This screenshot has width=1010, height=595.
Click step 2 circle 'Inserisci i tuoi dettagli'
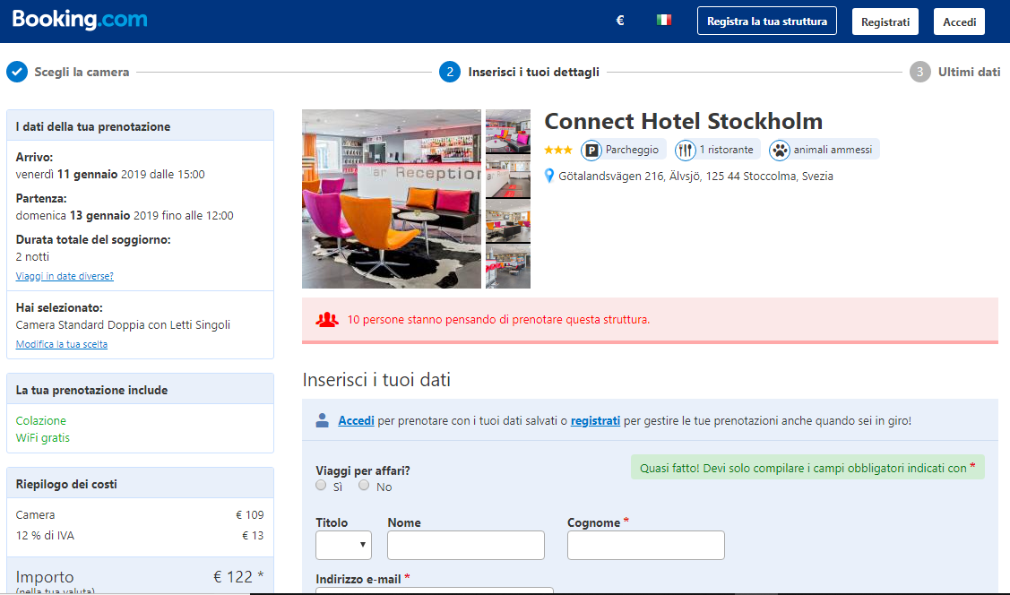pyautogui.click(x=450, y=72)
